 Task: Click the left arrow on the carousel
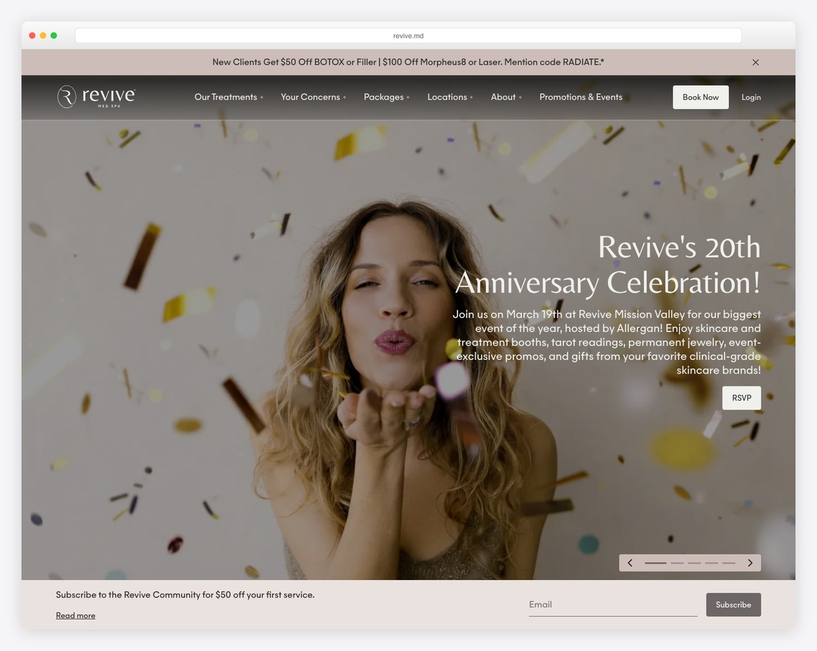coord(630,563)
